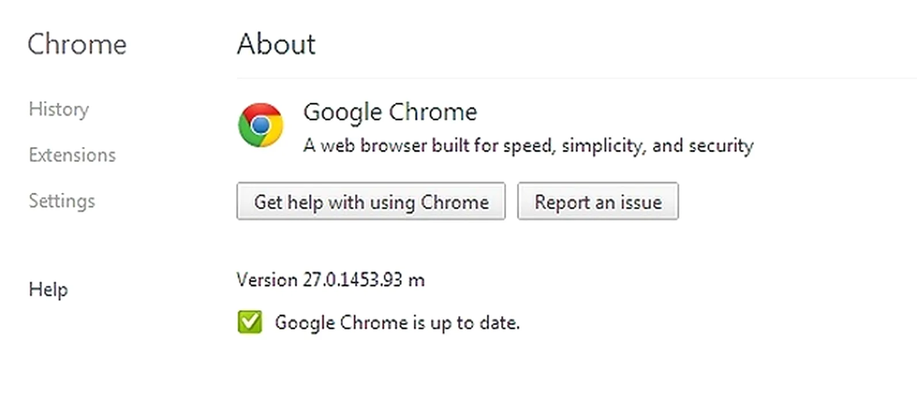Click the green up-to-date checkmark icon
Screen dimensions: 917x402
pyautogui.click(x=250, y=322)
